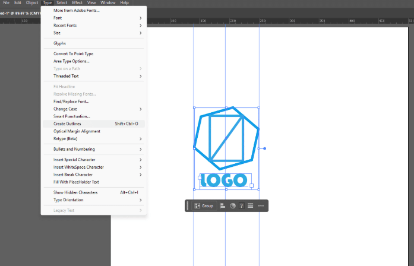Choose Create Outlines from Type menu
The width and height of the screenshot is (414, 266).
click(x=67, y=123)
